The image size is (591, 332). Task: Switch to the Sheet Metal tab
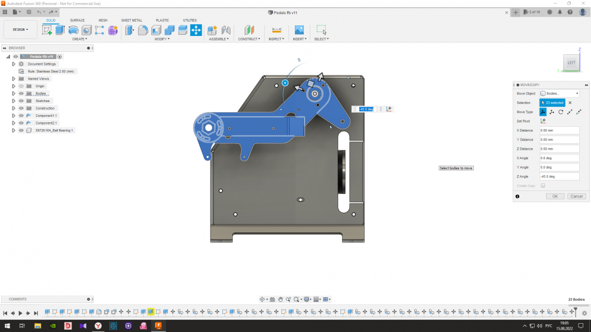tap(131, 20)
